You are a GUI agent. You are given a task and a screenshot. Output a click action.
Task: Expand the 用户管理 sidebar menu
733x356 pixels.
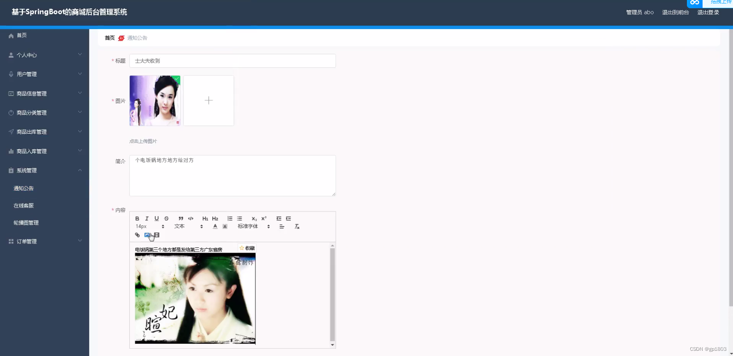(44, 74)
